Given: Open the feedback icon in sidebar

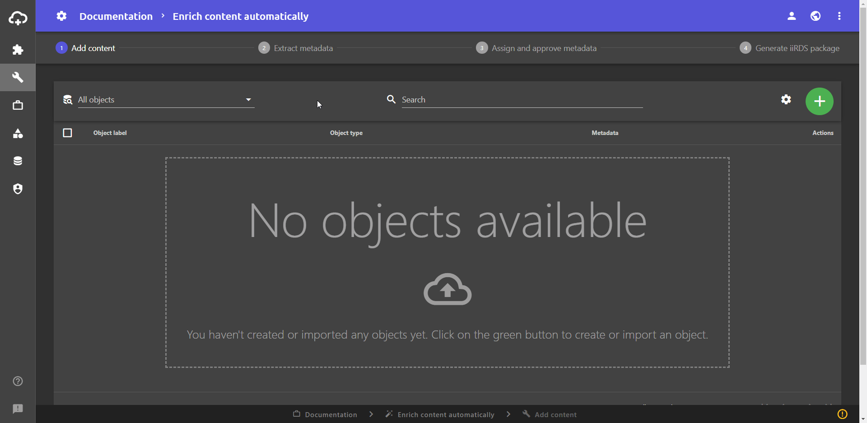Looking at the screenshot, I should [x=18, y=409].
